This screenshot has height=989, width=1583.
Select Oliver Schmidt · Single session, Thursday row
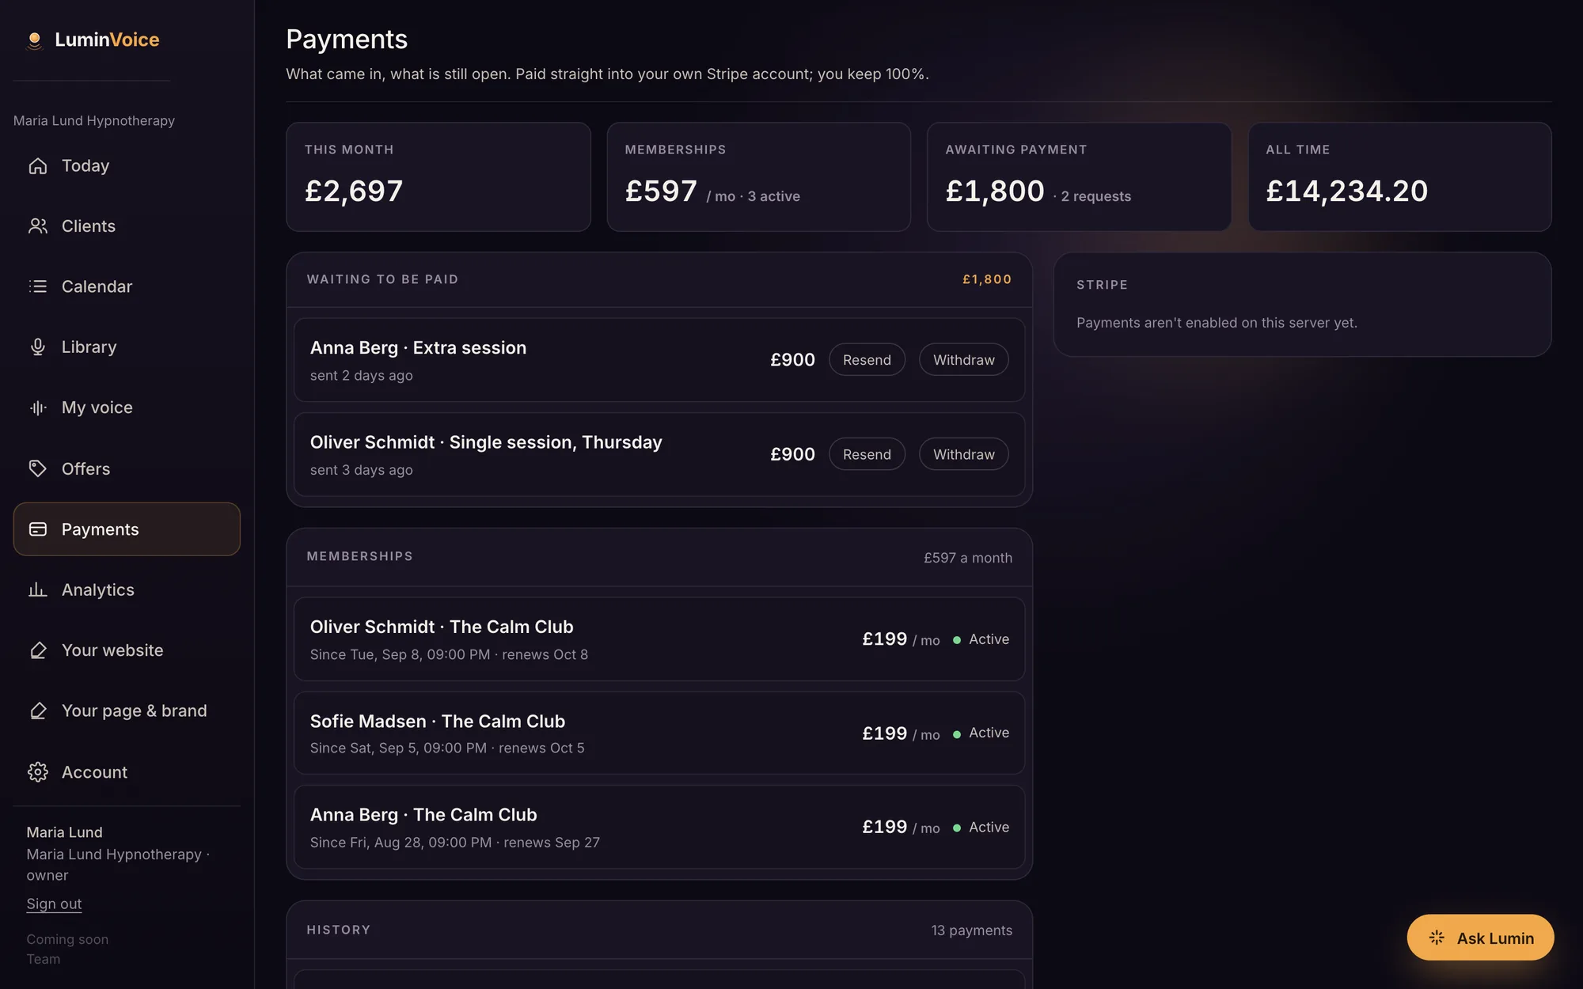point(659,454)
